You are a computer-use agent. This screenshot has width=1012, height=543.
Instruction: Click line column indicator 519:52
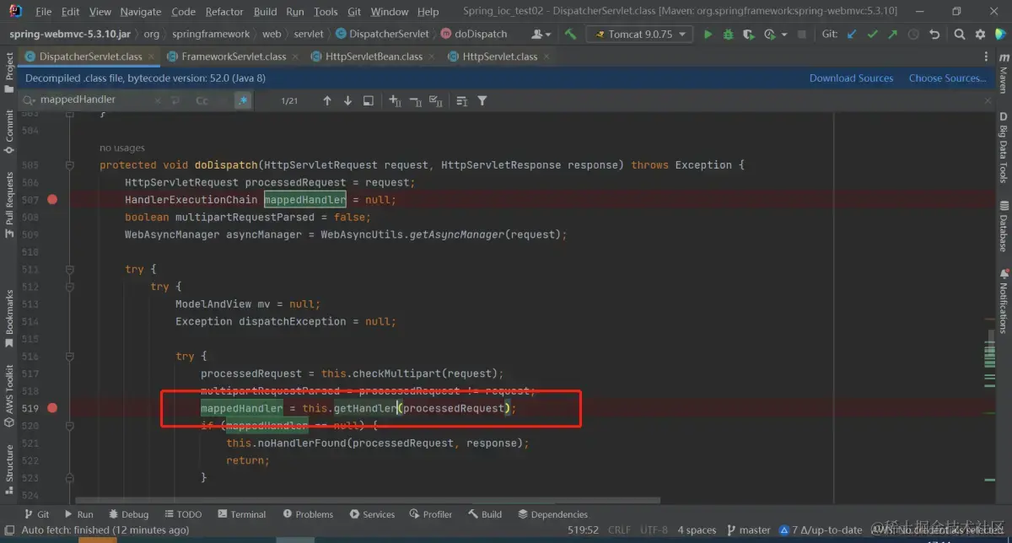pos(582,530)
